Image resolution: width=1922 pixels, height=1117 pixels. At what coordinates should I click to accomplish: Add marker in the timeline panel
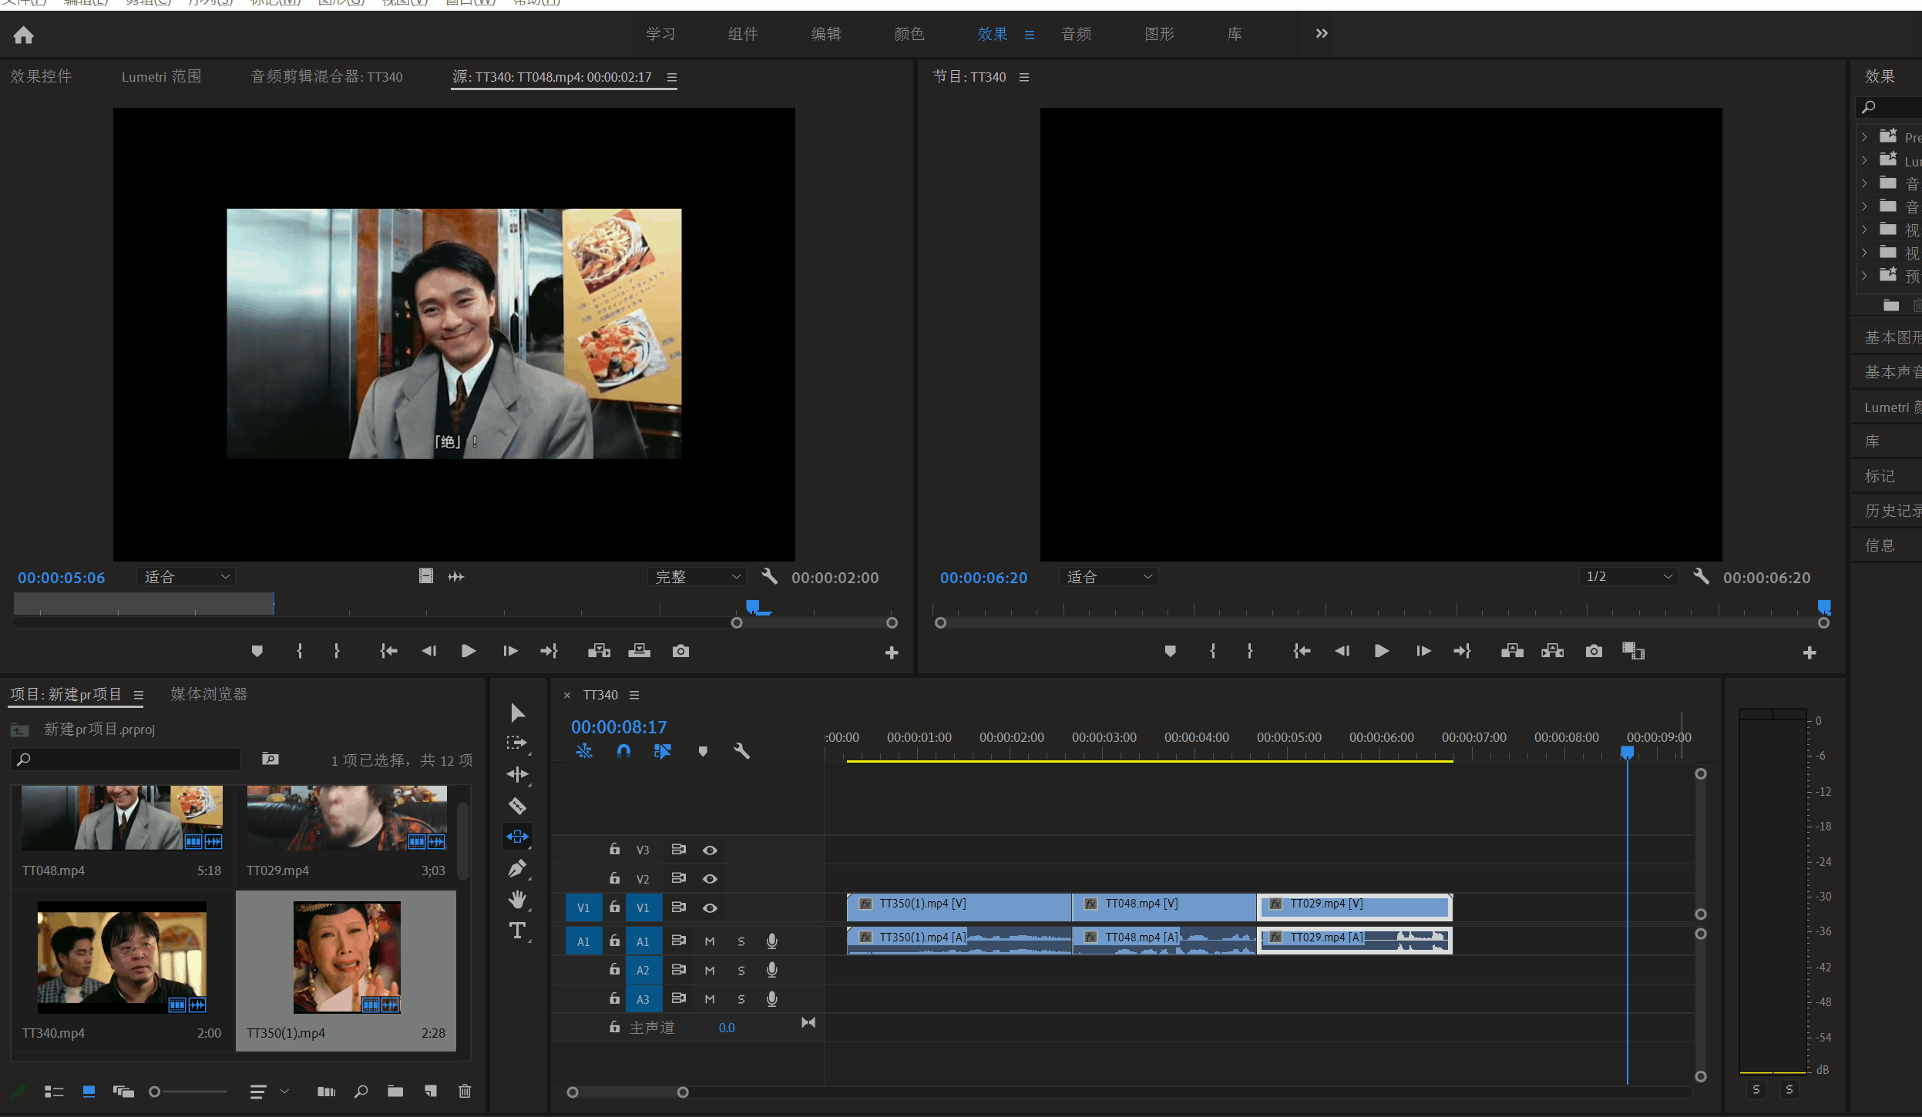703,751
